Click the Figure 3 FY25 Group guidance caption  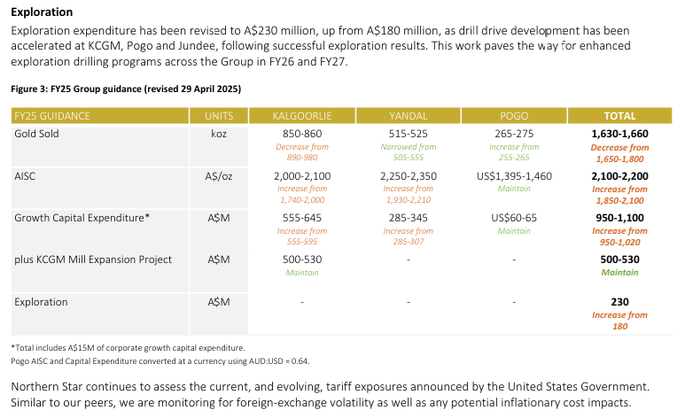pyautogui.click(x=126, y=89)
